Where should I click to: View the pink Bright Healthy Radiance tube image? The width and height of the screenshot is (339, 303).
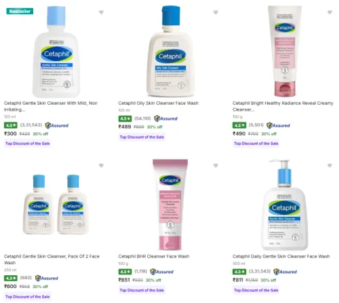285,51
